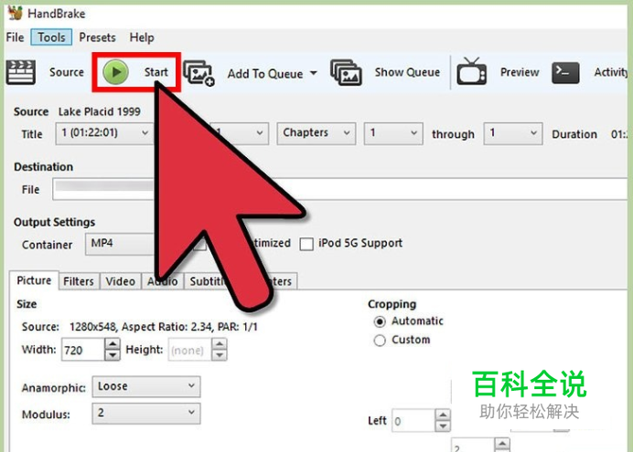Image resolution: width=633 pixels, height=452 pixels.
Task: Click the green Start play icon
Action: (115, 72)
